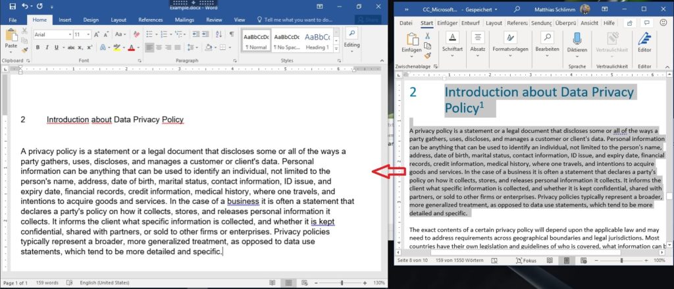Click the Clear Formatting eraser icon

click(x=136, y=34)
